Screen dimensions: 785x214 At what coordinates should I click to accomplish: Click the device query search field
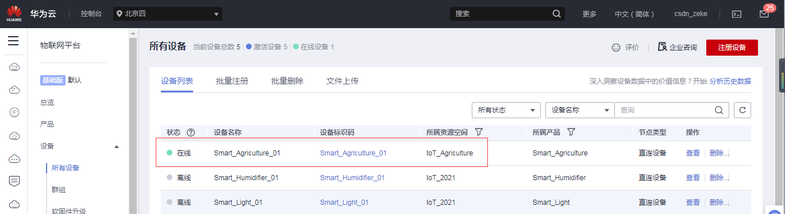[x=664, y=110]
